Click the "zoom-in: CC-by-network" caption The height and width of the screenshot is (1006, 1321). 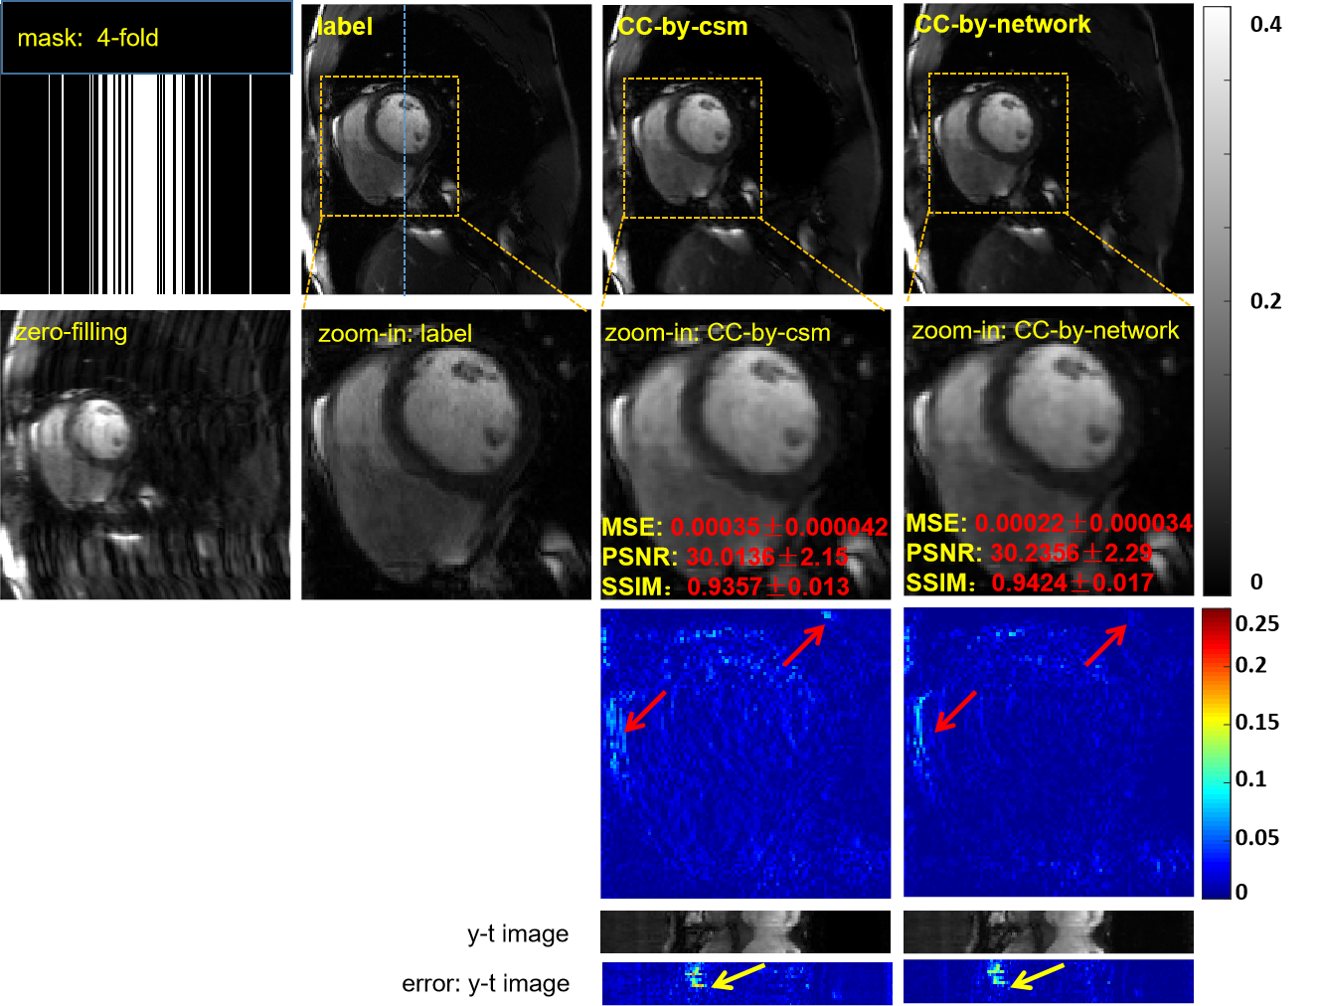pos(1046,330)
